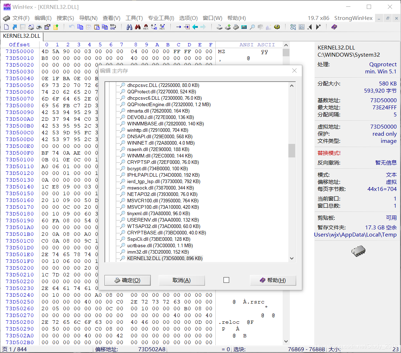Tick the checkbox beside the Cancel button
The width and height of the screenshot is (401, 353).
226,280
